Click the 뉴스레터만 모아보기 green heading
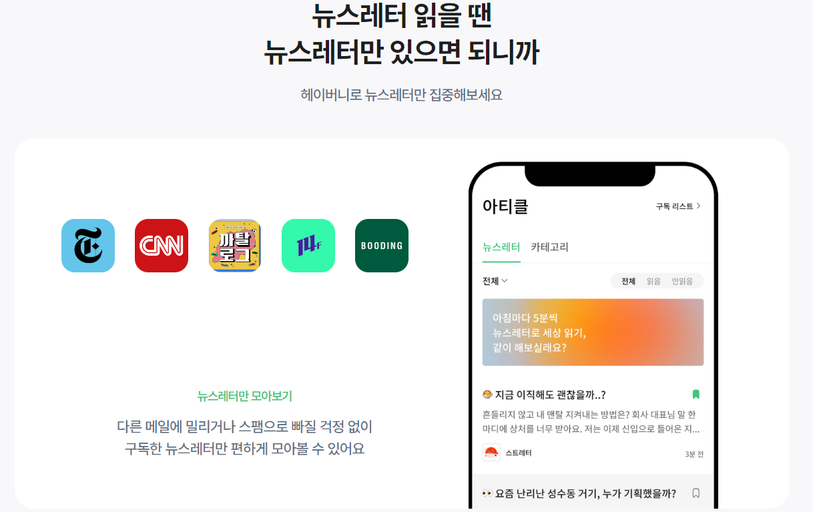 245,397
